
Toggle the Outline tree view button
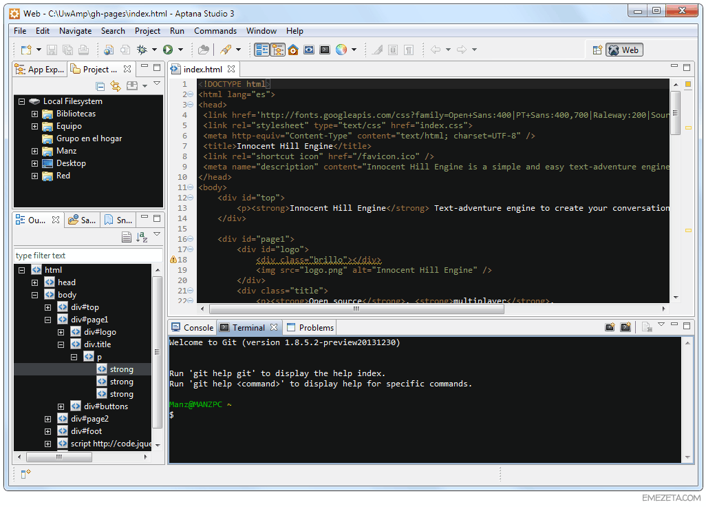[x=278, y=50]
